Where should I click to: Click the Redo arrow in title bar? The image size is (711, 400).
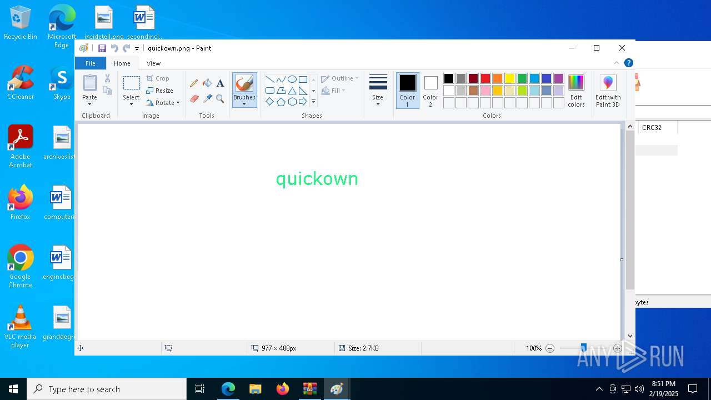(127, 48)
